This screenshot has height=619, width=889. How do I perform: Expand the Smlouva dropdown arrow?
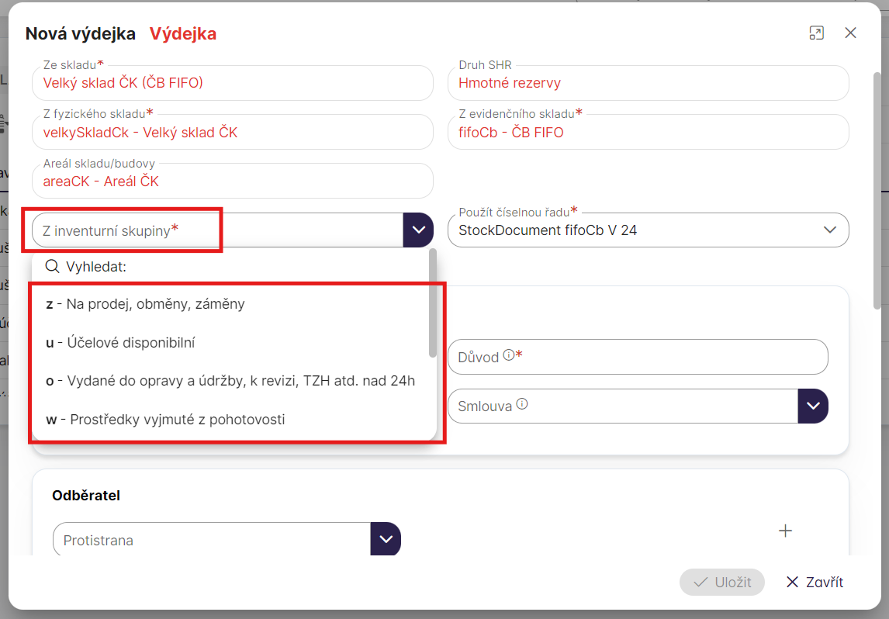(x=812, y=406)
